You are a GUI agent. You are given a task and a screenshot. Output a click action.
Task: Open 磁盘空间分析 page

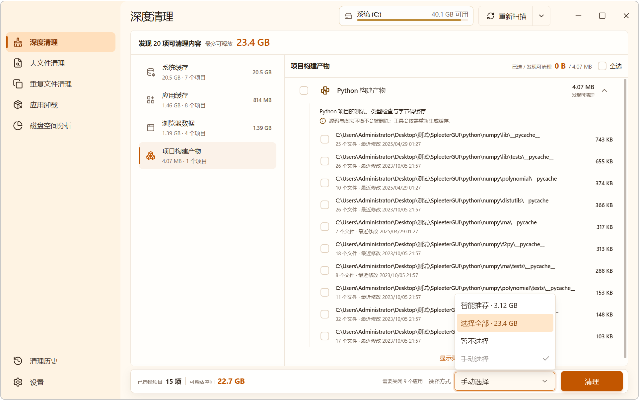click(x=61, y=126)
